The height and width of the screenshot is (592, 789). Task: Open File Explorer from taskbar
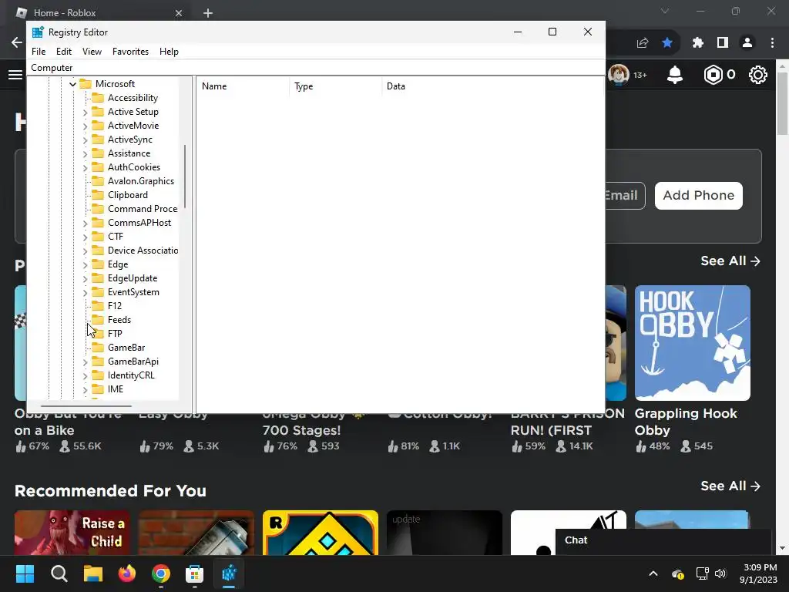pyautogui.click(x=93, y=573)
